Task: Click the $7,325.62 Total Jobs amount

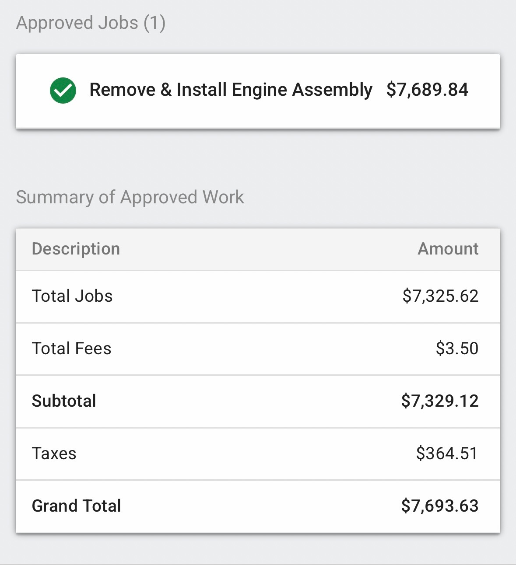Action: point(440,296)
